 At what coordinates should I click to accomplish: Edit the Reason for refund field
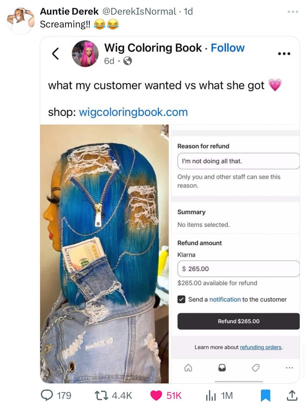(x=239, y=161)
